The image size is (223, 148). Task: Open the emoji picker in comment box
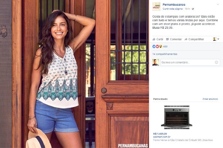pyautogui.click(x=216, y=62)
